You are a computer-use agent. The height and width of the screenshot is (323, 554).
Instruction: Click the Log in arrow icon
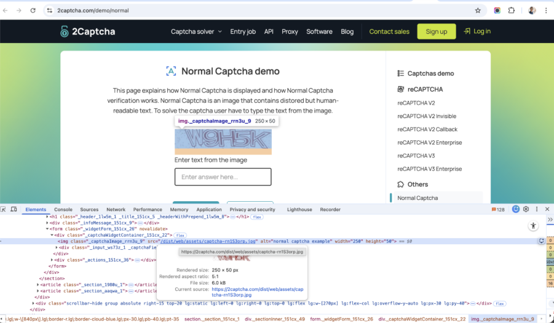467,31
